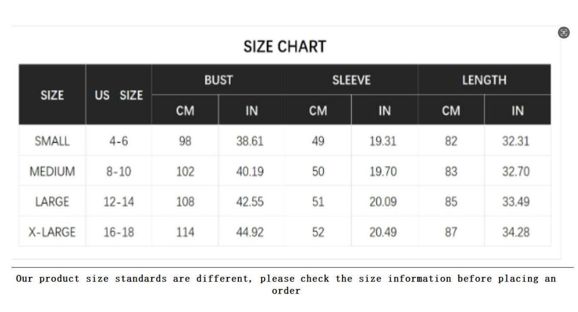This screenshot has width=578, height=312.
Task: Click the BUST header cell
Action: (x=218, y=80)
